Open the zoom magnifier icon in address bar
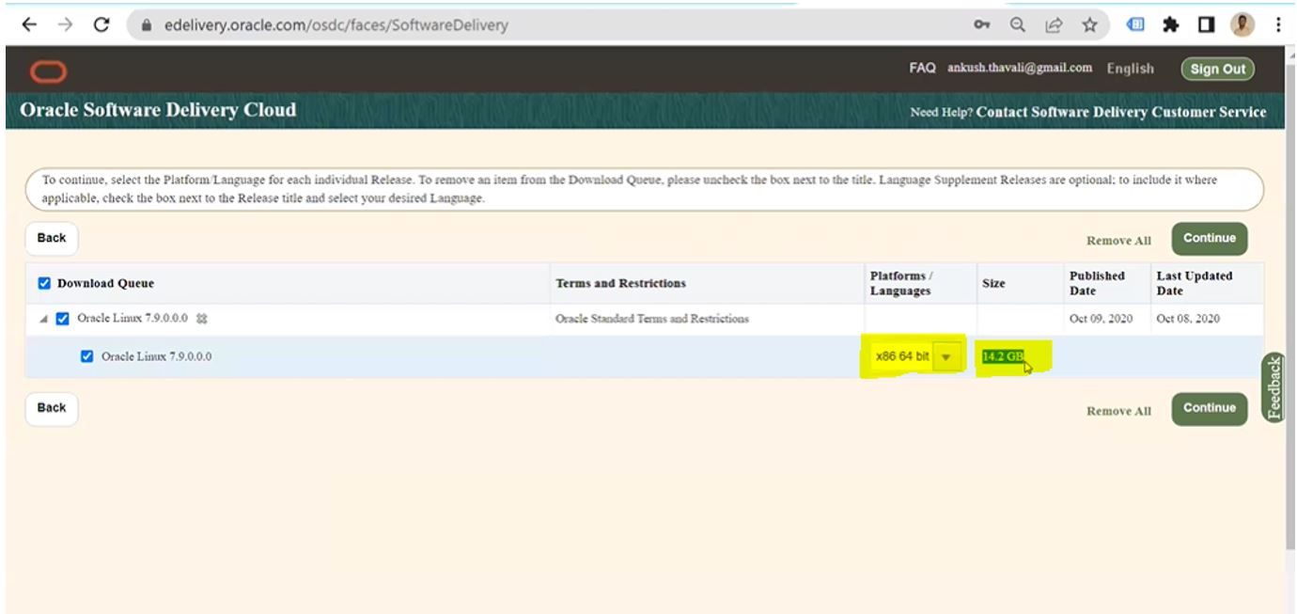Image resolution: width=1297 pixels, height=614 pixels. click(1018, 25)
